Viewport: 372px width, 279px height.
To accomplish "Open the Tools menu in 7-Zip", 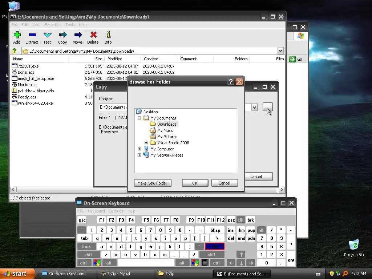I will [x=70, y=25].
